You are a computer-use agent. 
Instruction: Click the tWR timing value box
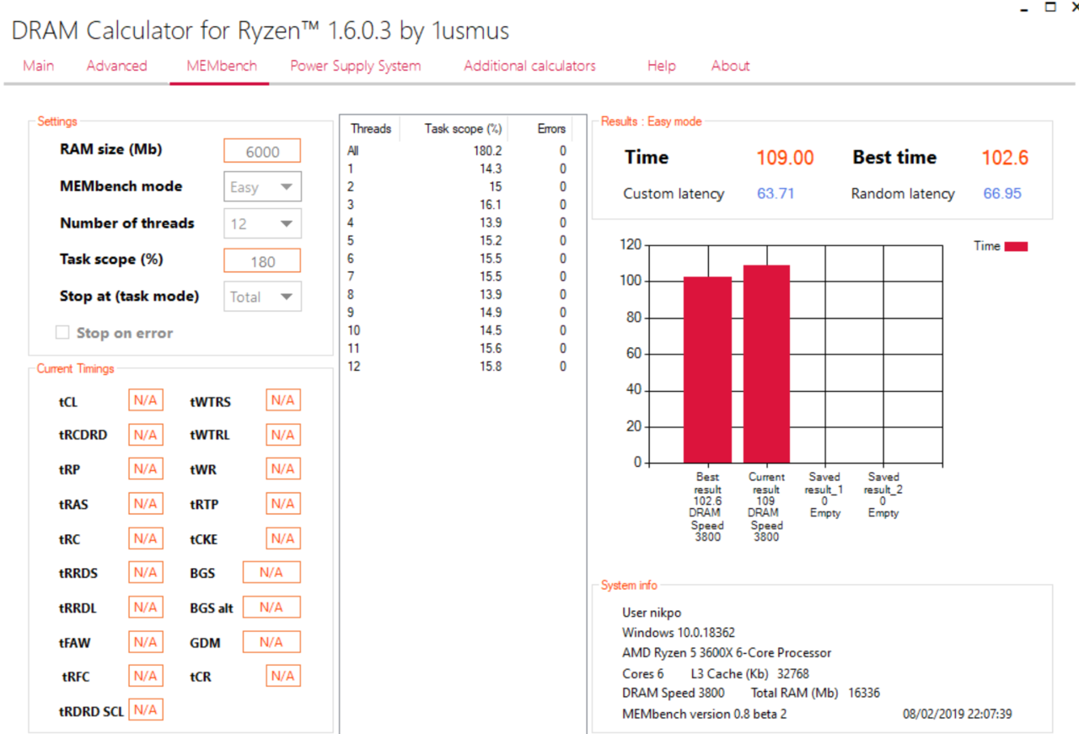(x=283, y=469)
